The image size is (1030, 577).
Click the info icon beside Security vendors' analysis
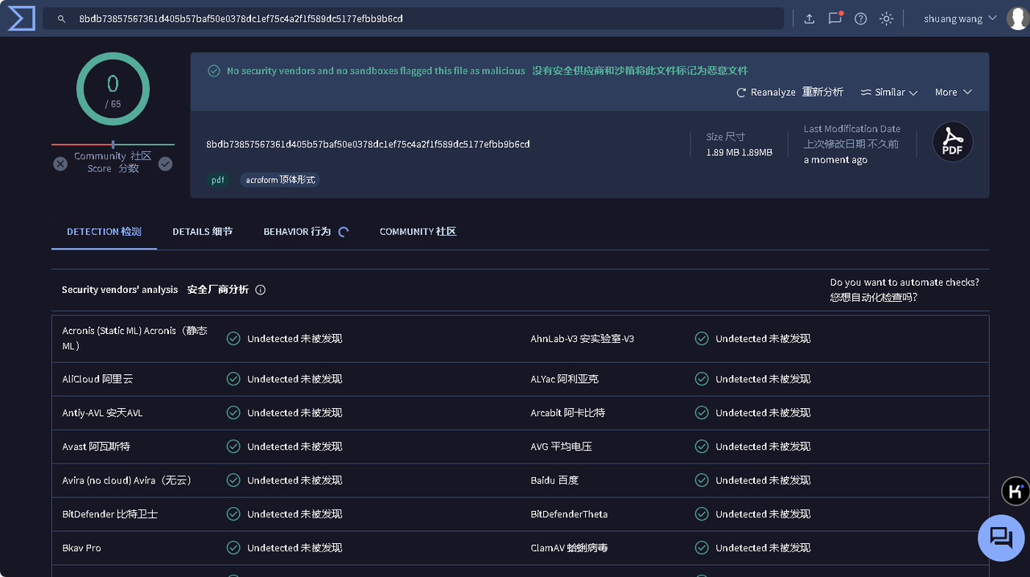coord(261,290)
